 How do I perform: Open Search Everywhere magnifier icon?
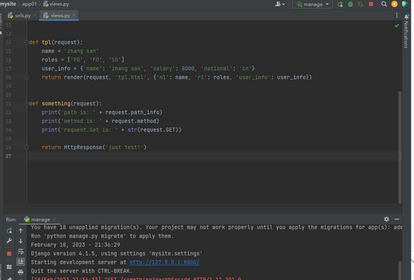tap(384, 4)
